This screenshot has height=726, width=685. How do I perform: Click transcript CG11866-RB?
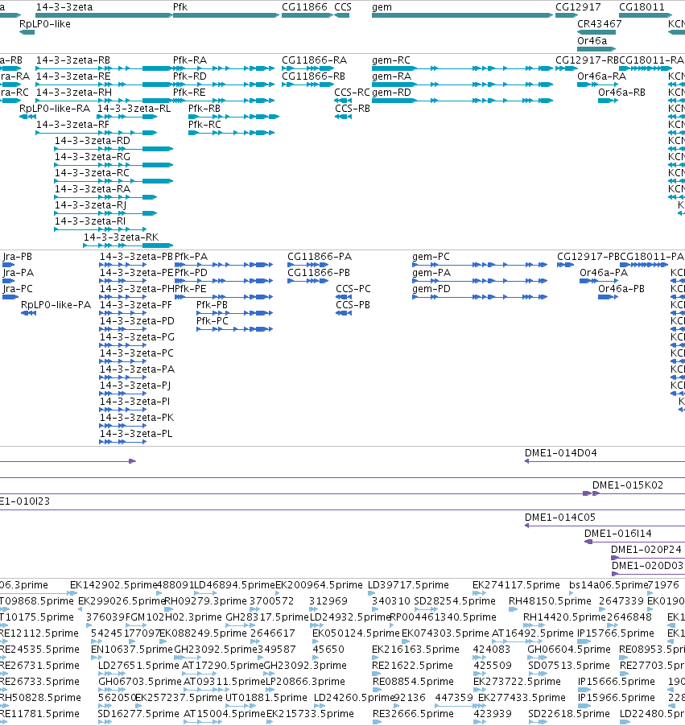click(x=314, y=76)
